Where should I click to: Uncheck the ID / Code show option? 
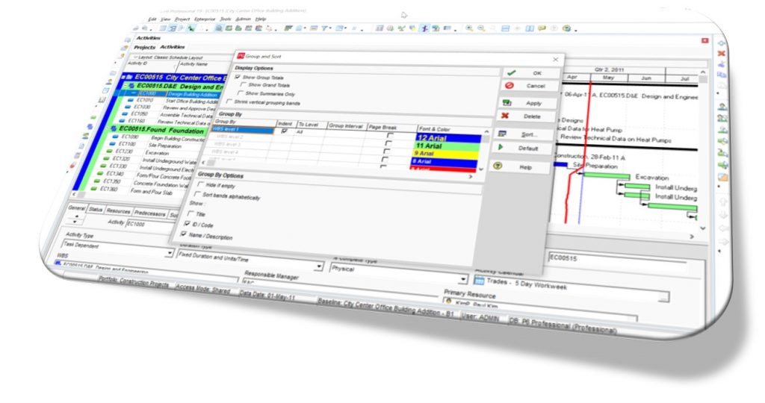tap(186, 223)
